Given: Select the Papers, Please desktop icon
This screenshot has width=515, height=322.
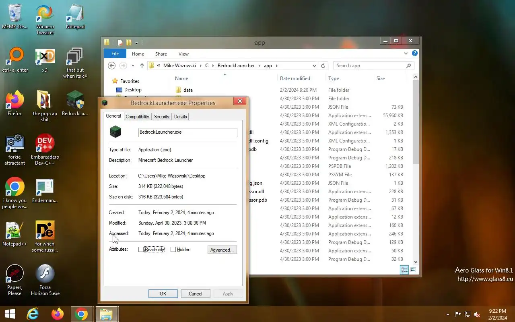Looking at the screenshot, I should (x=15, y=280).
